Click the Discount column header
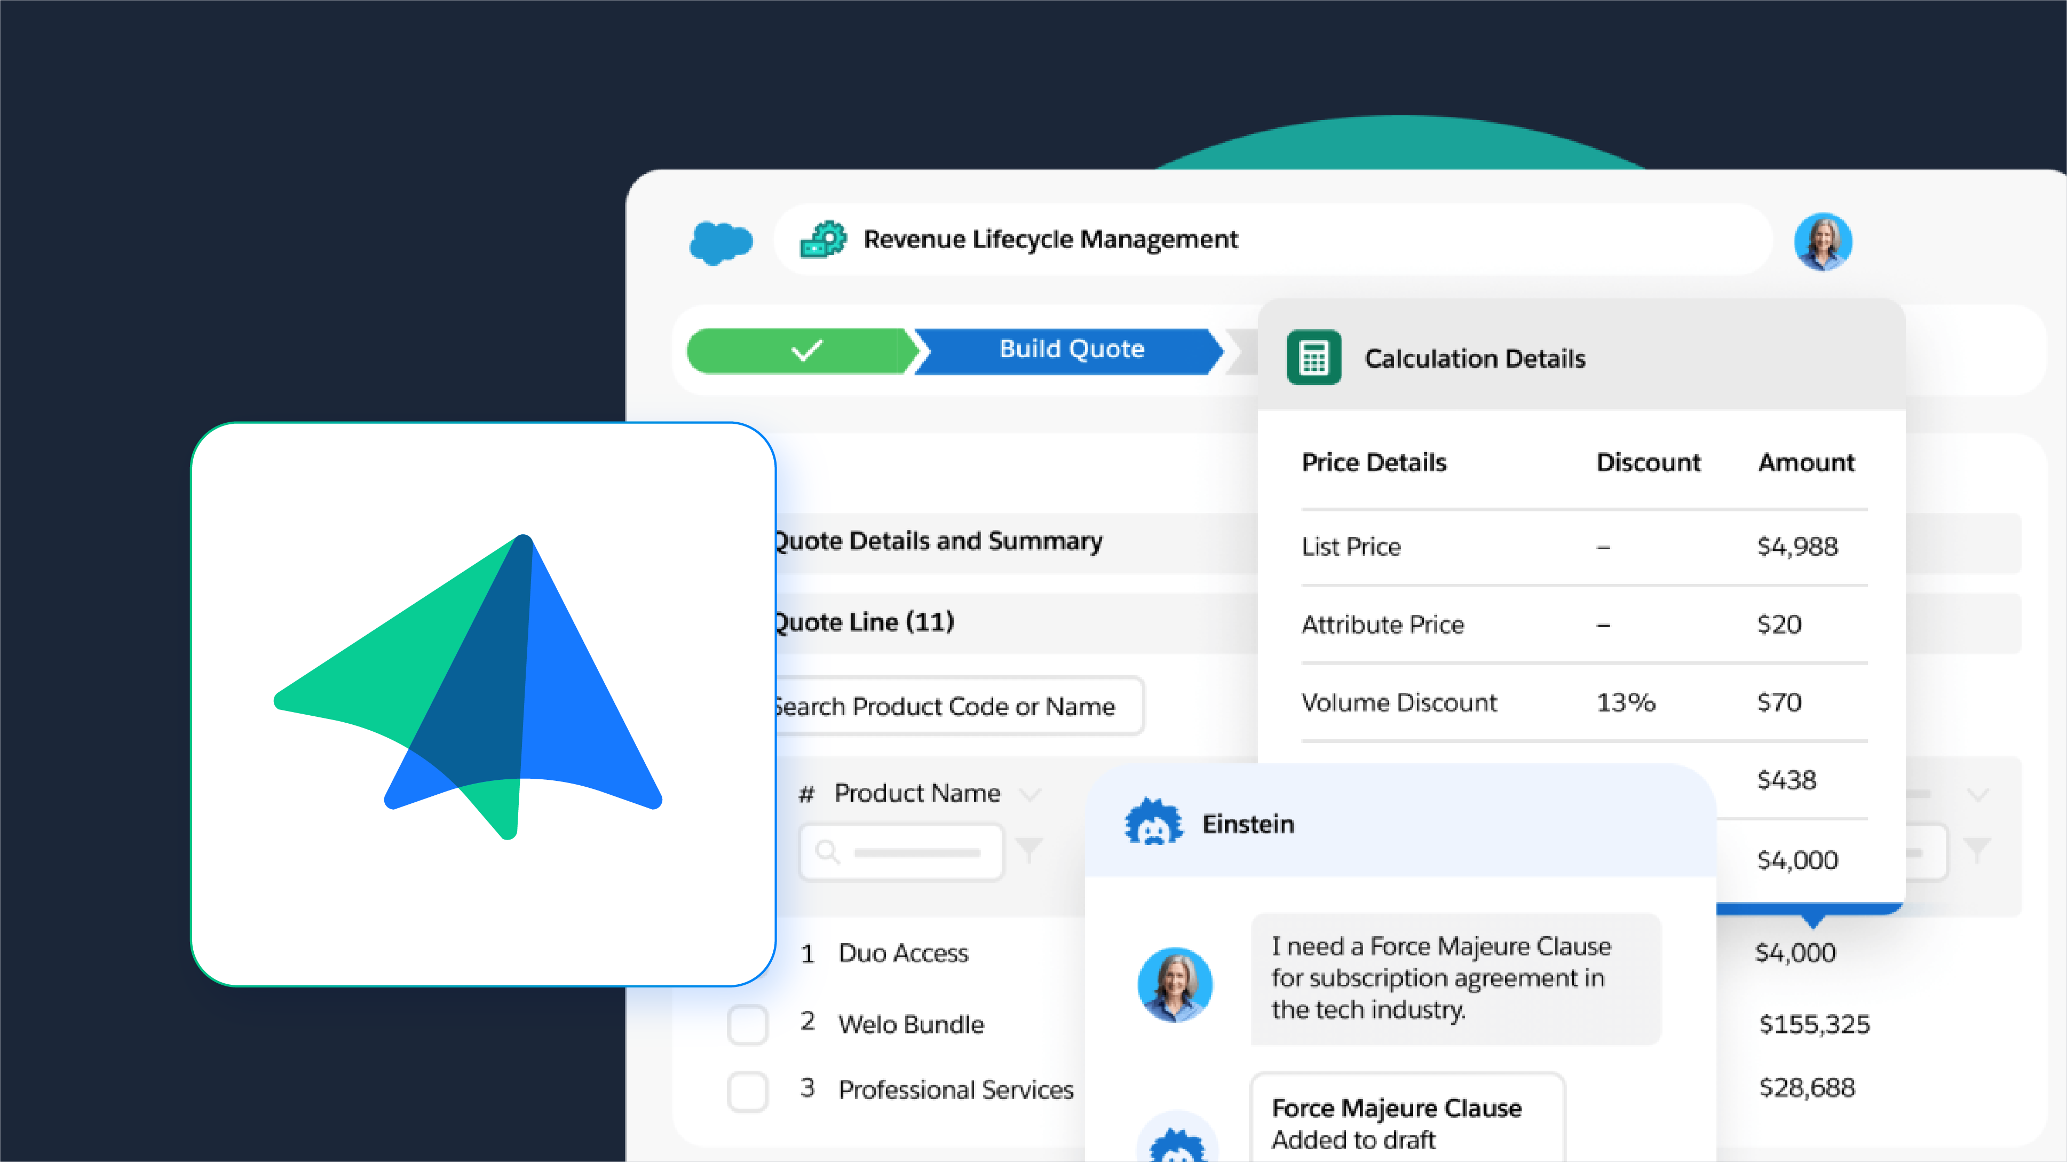 click(x=1648, y=462)
